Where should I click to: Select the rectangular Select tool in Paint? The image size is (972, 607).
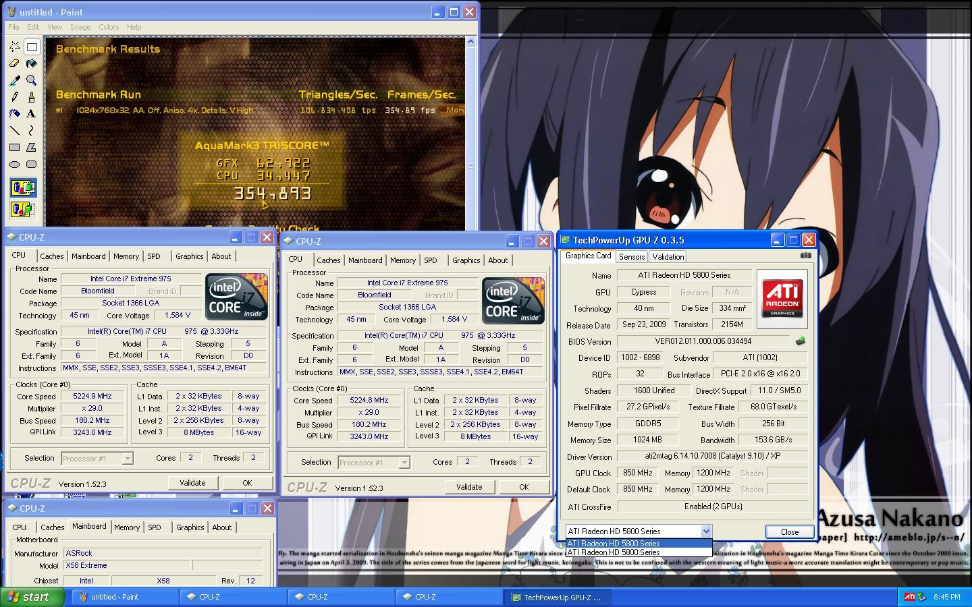click(32, 47)
